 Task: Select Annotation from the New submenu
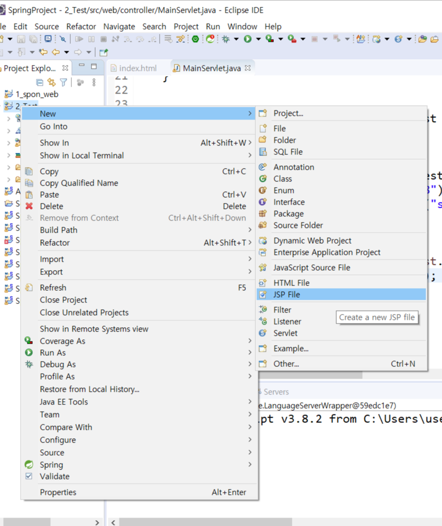[341, 167]
